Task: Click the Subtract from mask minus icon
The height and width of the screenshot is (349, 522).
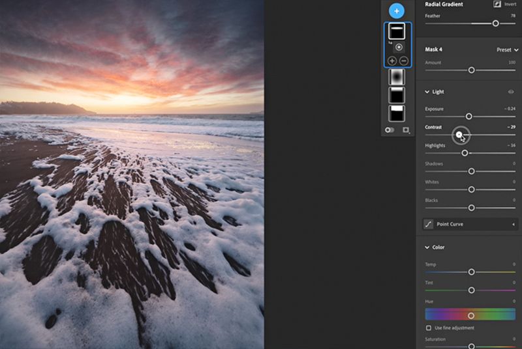Action: [404, 61]
